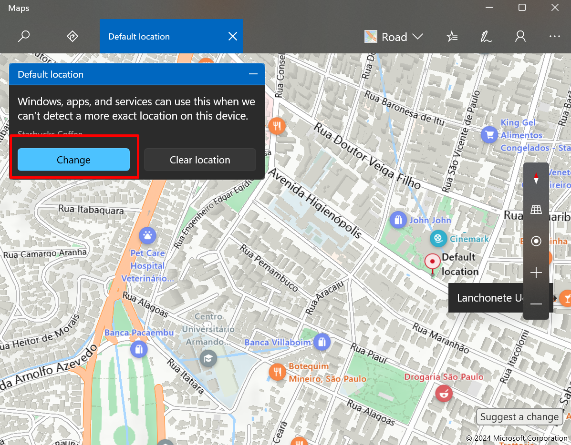Select Centro Universitário graduation cap marker
Image resolution: width=571 pixels, height=445 pixels.
coord(208,359)
